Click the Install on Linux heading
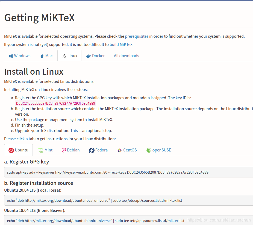 point(34,72)
